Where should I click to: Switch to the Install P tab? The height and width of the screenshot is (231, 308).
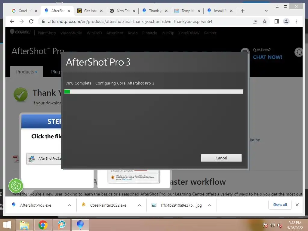pos(217,11)
